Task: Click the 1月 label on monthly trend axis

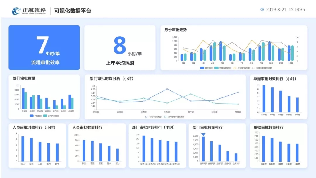Action: (183, 63)
